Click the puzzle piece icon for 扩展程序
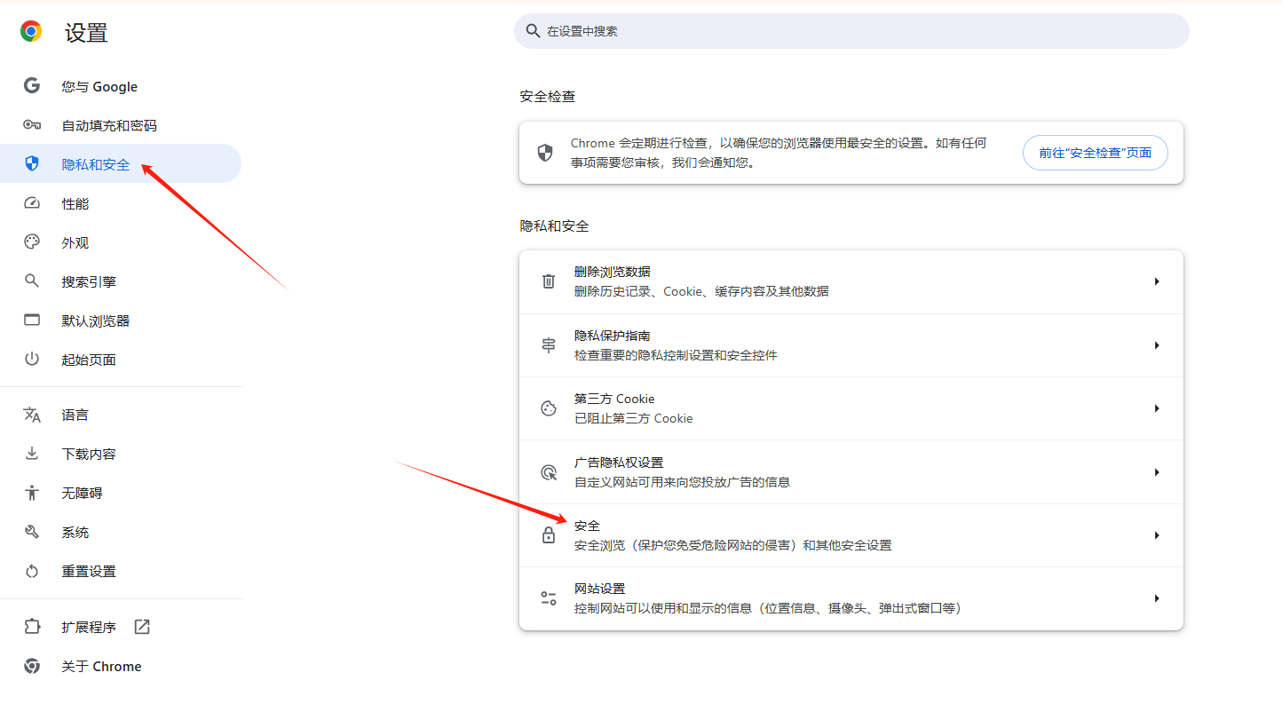Viewport: 1282px width, 728px height. (x=32, y=627)
